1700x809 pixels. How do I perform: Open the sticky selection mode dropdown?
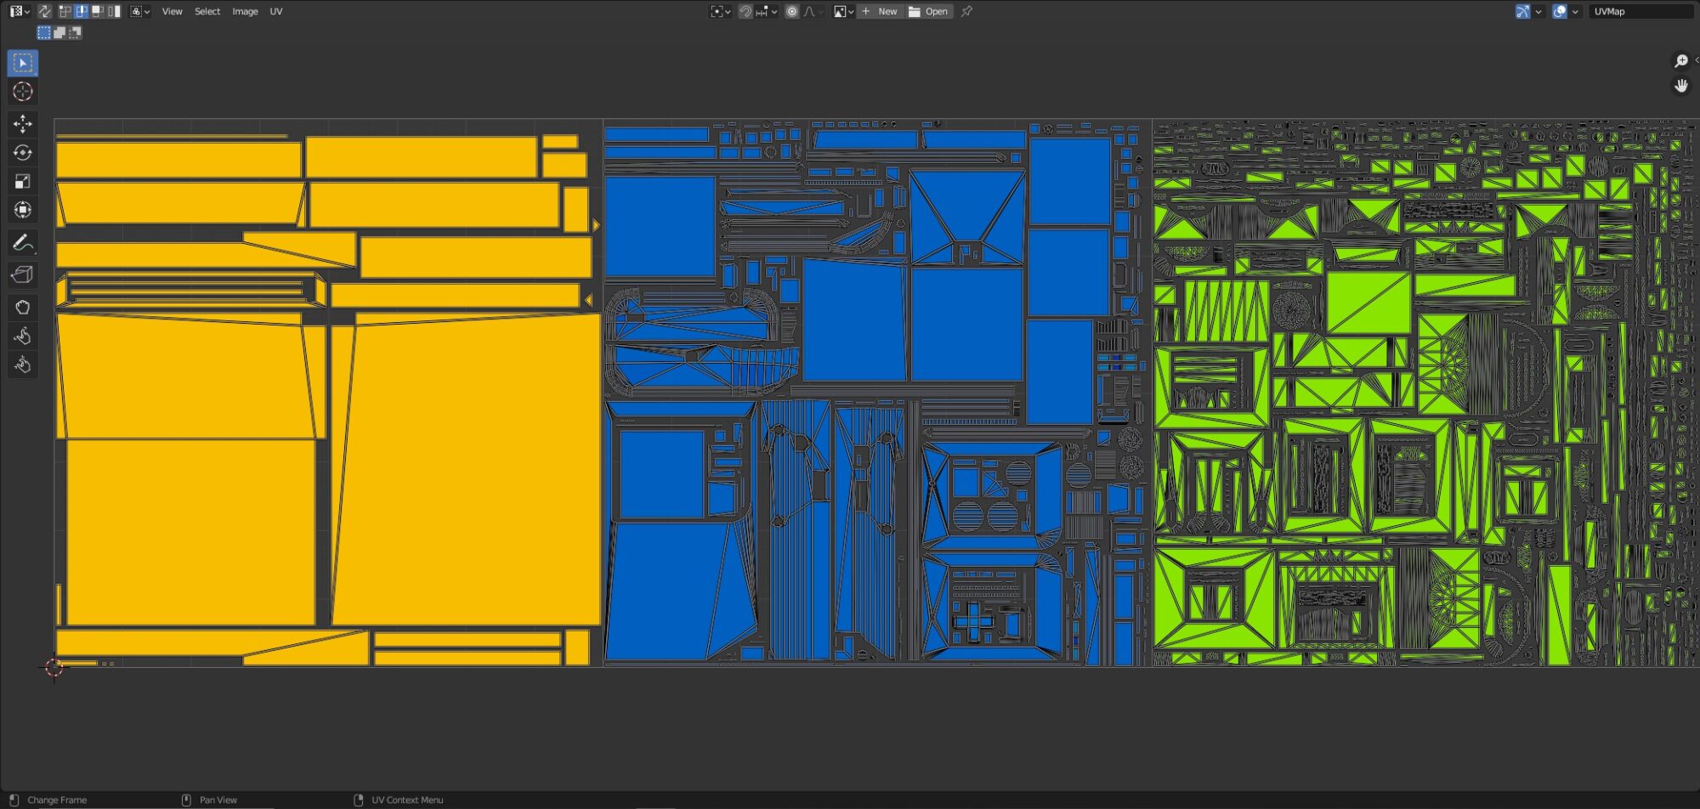(139, 12)
